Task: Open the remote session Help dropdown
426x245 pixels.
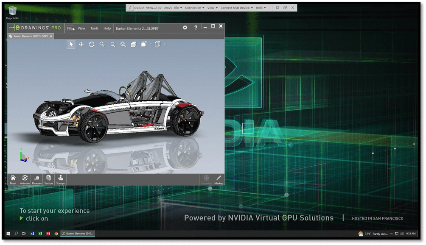Action: tap(261, 8)
